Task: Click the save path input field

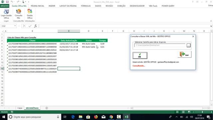Action: coord(160,45)
